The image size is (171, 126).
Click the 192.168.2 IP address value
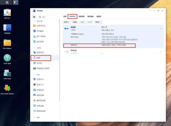(x=108, y=30)
